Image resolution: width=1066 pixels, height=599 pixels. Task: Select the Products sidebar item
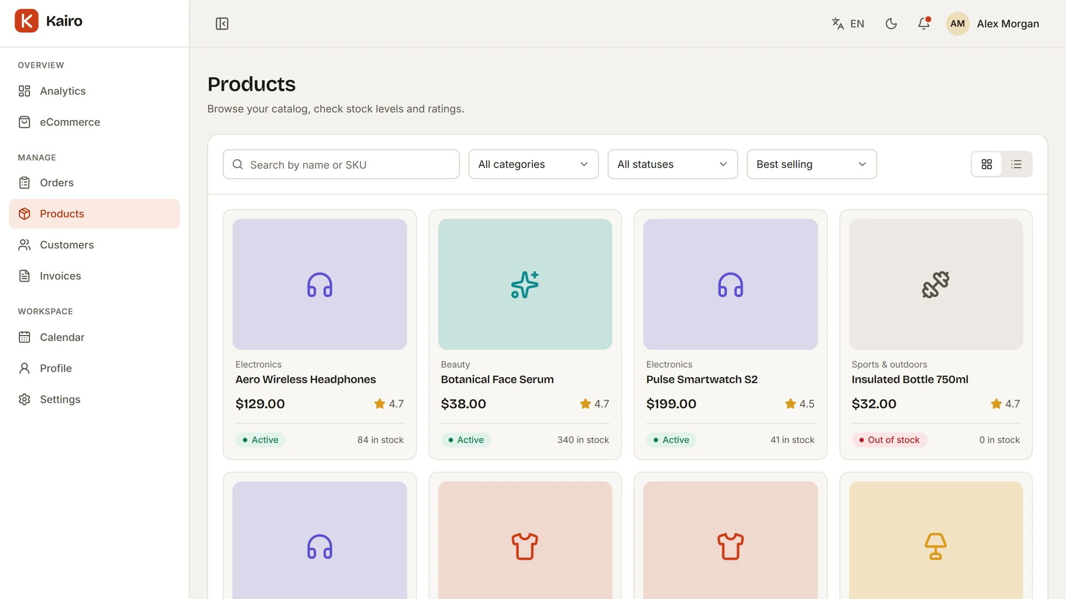(94, 214)
